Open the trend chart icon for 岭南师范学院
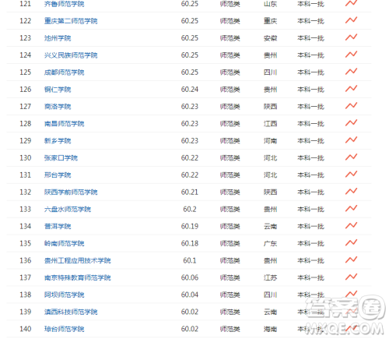This screenshot has height=339, width=389. [351, 243]
